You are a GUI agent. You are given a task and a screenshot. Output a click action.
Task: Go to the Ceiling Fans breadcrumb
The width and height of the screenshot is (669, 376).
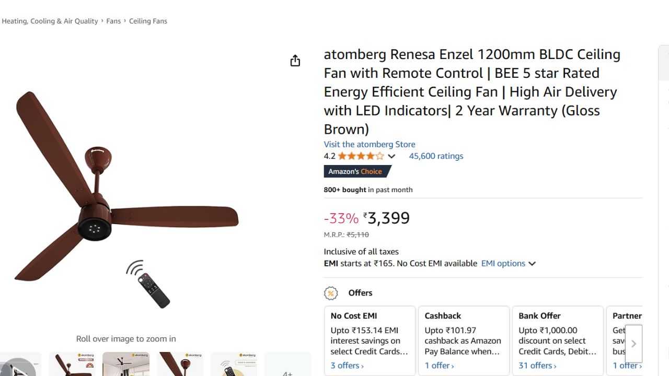tap(148, 21)
